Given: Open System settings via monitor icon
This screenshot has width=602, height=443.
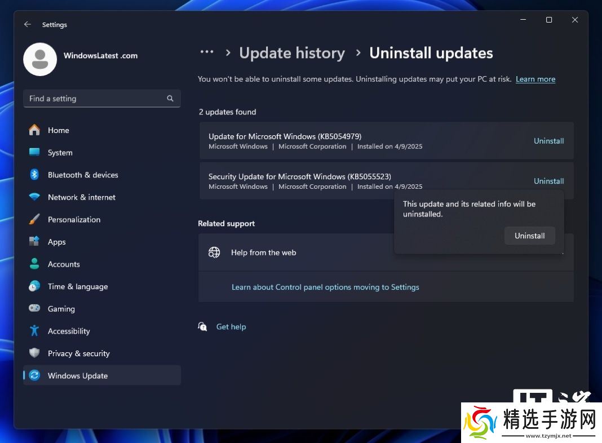Looking at the screenshot, I should (34, 152).
